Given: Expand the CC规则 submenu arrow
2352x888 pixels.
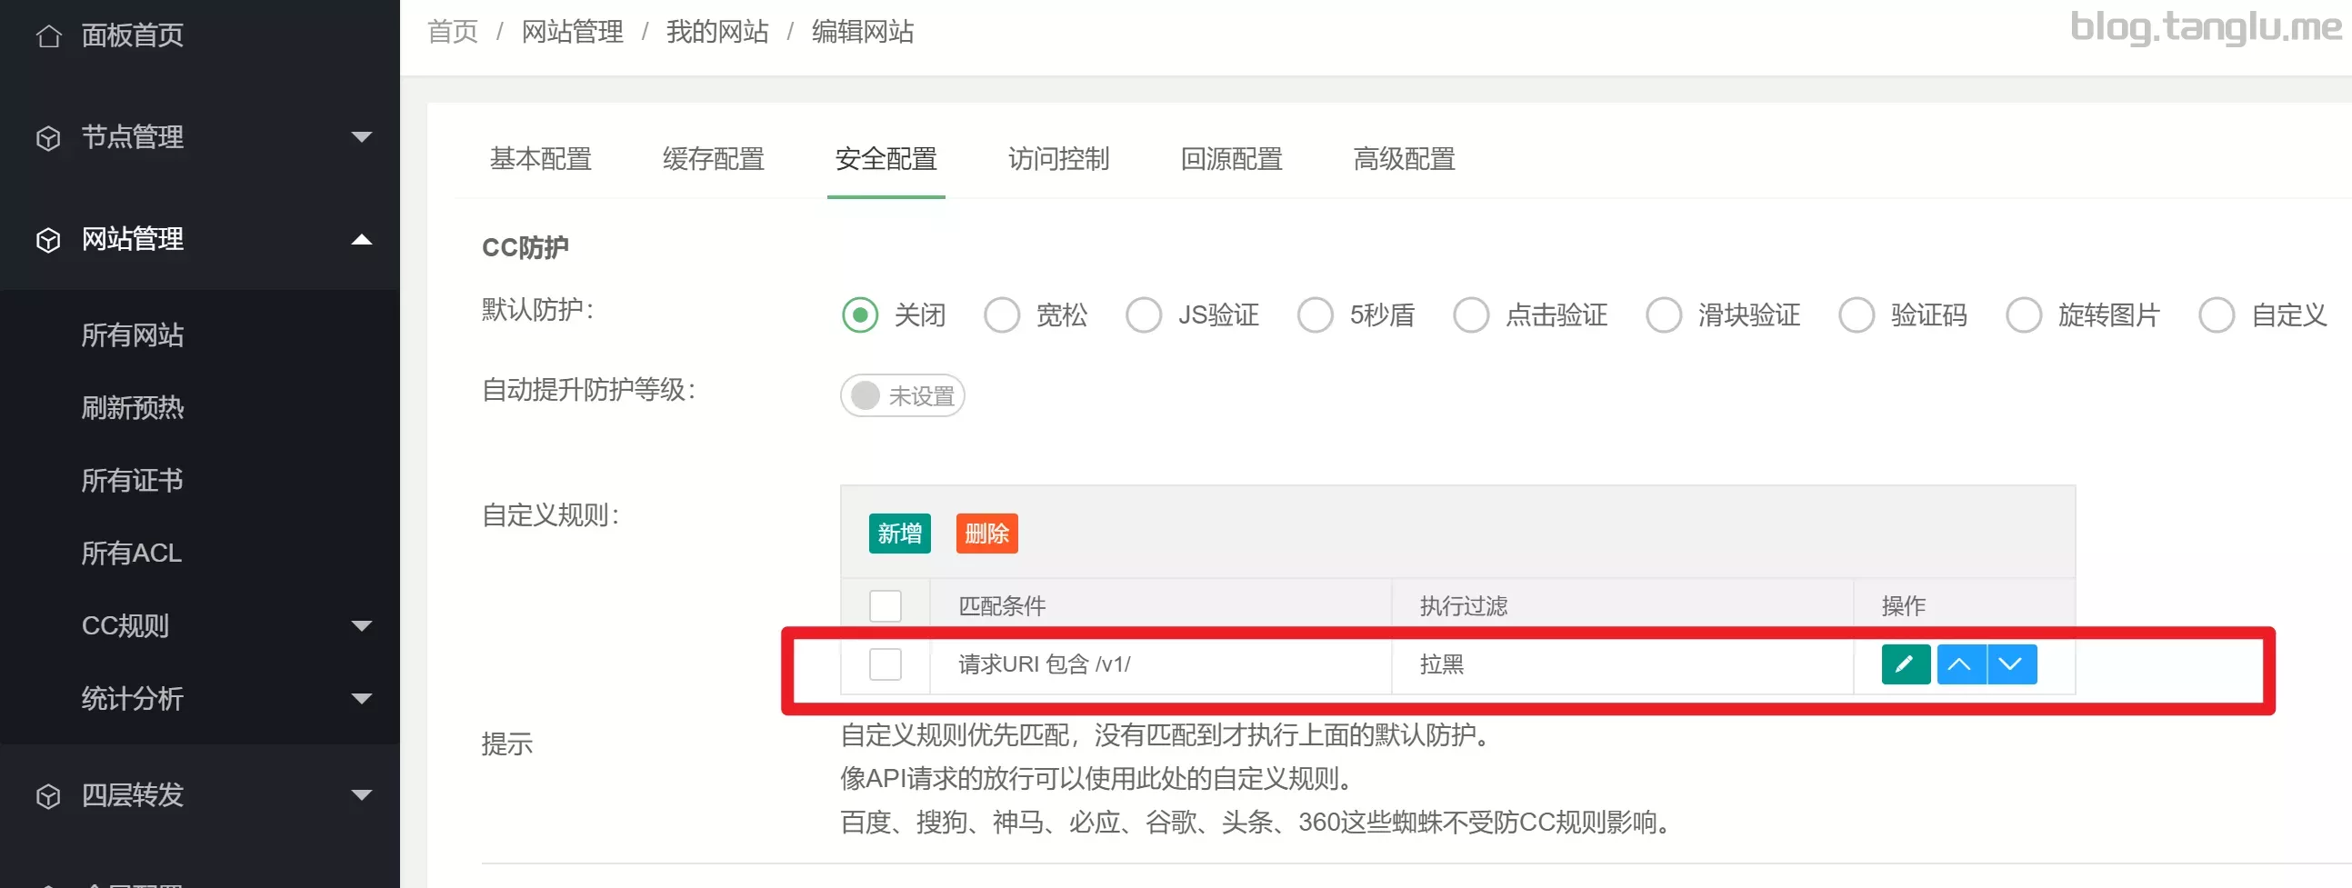Looking at the screenshot, I should [362, 626].
